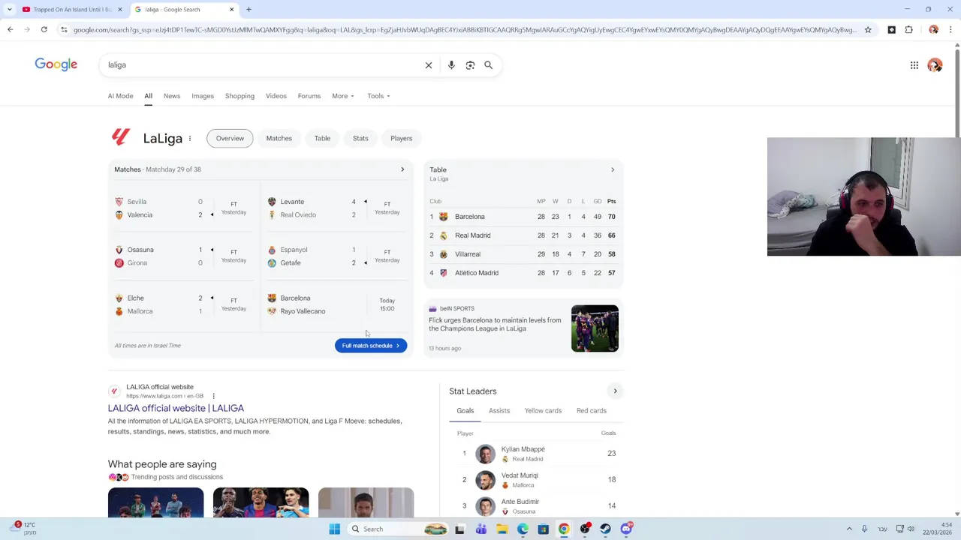961x540 pixels.
Task: Bookmark this page with star icon
Action: coord(868,29)
